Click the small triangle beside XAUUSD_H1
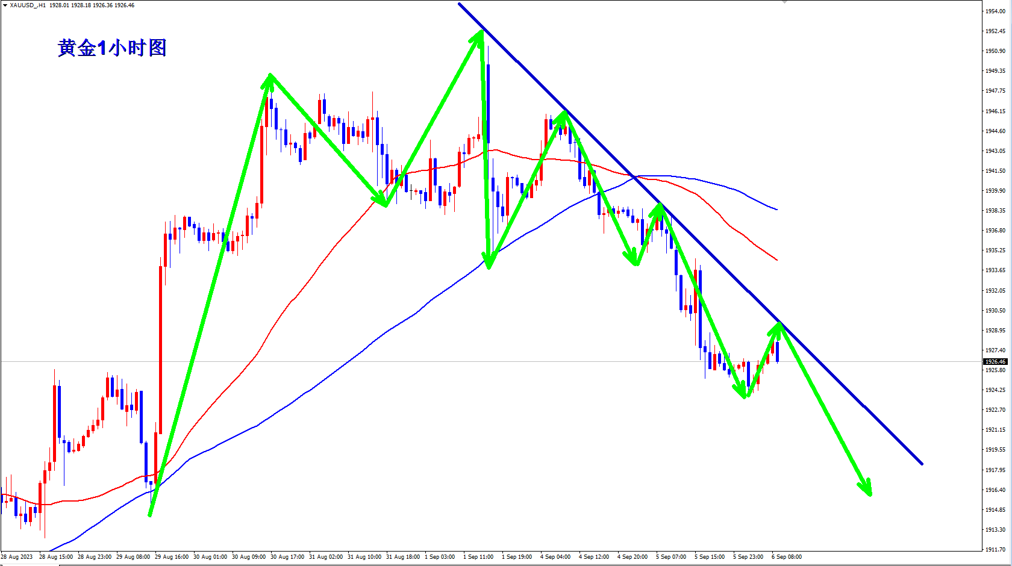Viewport: 1012px width, 566px height. point(5,5)
